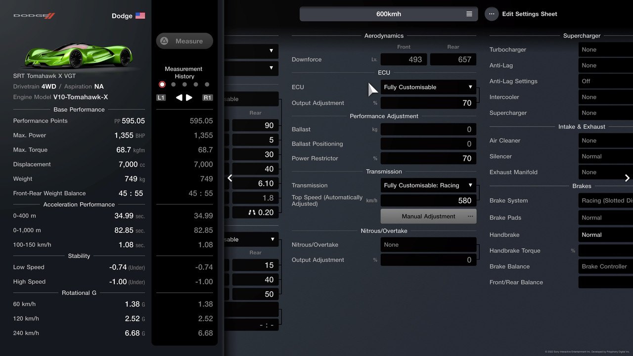Click the 600kmh settings sheet selector

pyautogui.click(x=389, y=14)
